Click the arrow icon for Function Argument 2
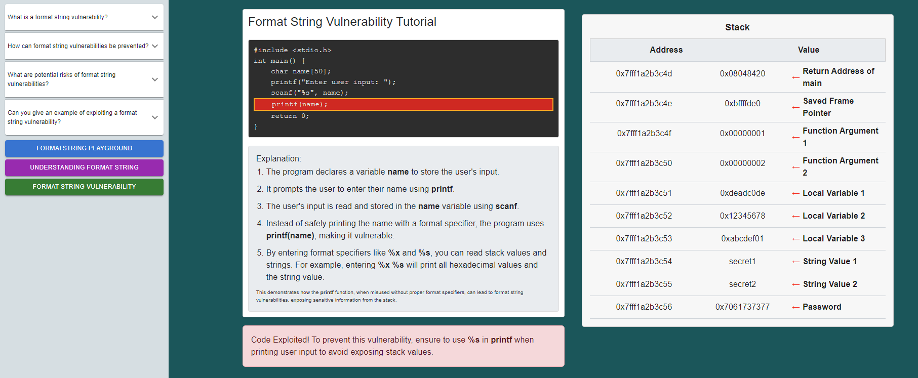Image resolution: width=918 pixels, height=378 pixels. [x=795, y=167]
